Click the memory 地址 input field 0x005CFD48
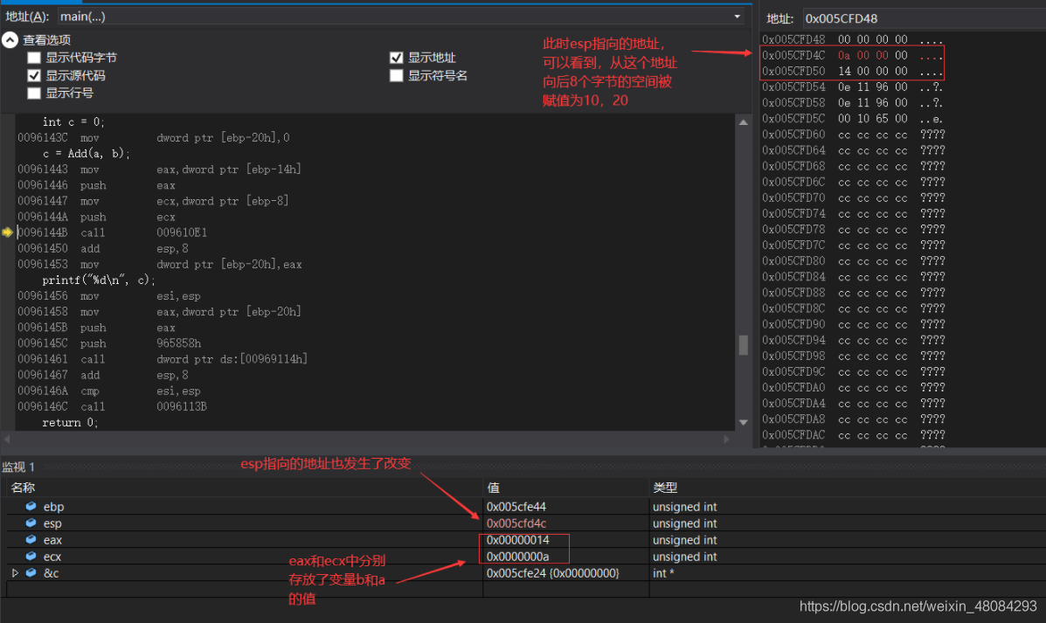The height and width of the screenshot is (623, 1046). pyautogui.click(x=924, y=18)
